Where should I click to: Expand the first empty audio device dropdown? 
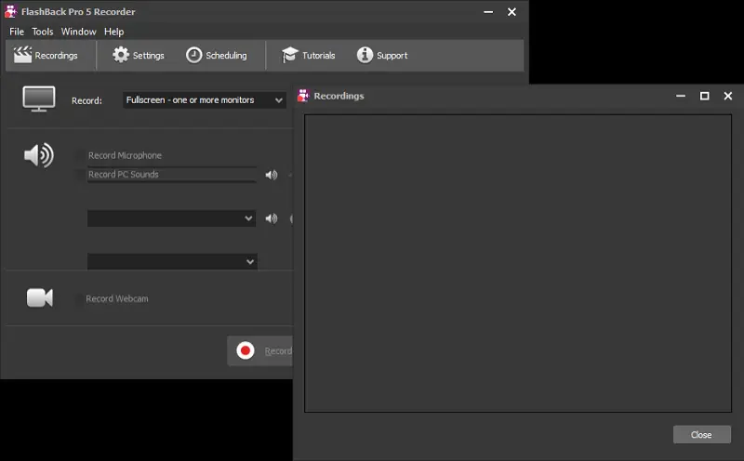(171, 218)
